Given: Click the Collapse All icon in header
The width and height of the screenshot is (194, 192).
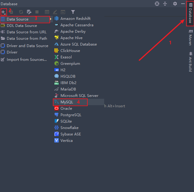Looking at the screenshot, I should pos(165,4).
